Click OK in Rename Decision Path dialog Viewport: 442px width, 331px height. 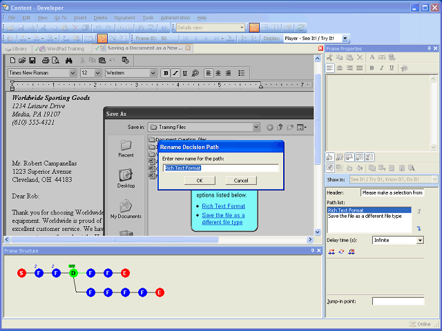pyautogui.click(x=200, y=181)
